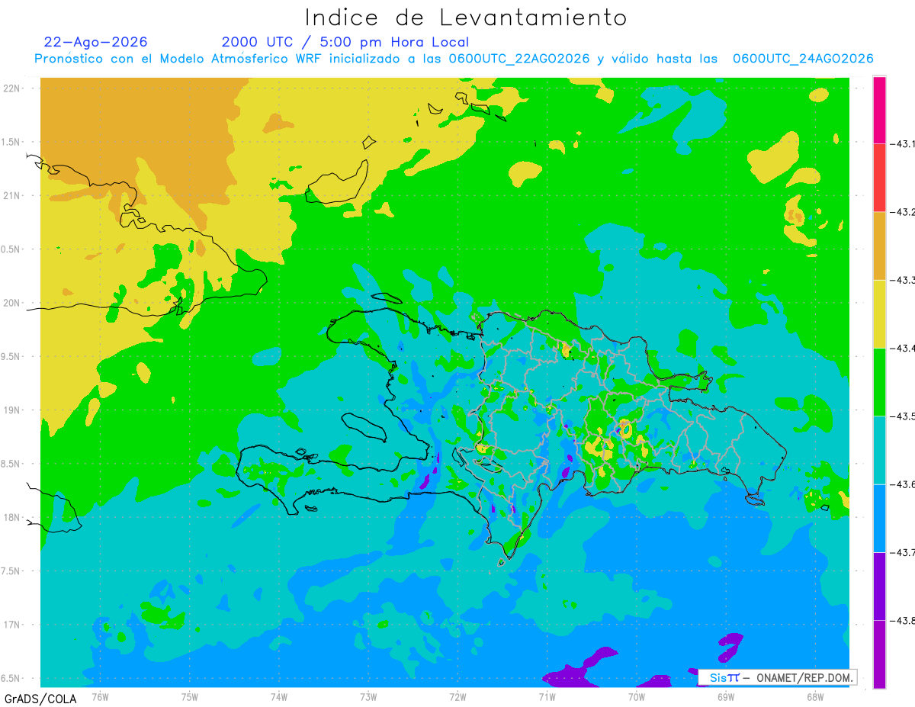
Task: Select the green legend swatch between -43.4 and -43.5
Action: pos(879,381)
